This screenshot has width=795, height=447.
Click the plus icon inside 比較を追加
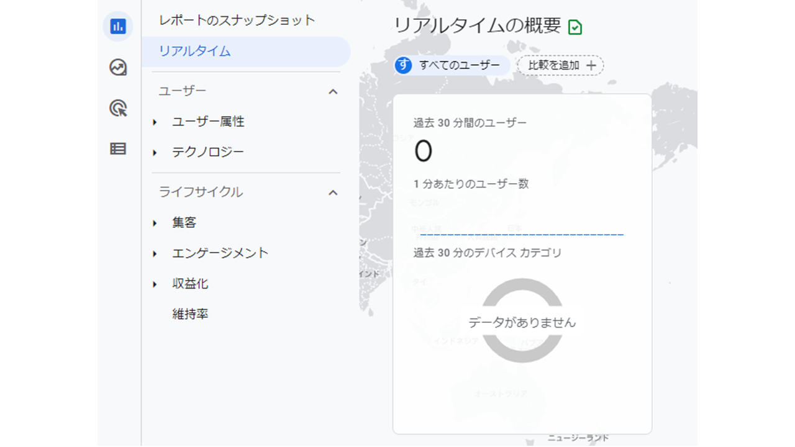tap(592, 65)
